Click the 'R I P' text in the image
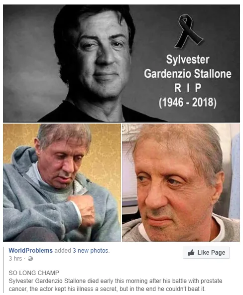Image resolution: width=243 pixels, height=295 pixels. point(188,88)
